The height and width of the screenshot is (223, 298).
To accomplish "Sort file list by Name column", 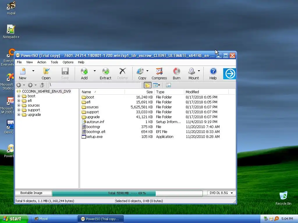I will point(103,92).
